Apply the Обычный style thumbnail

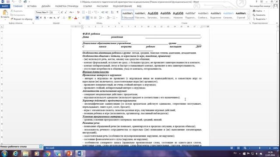(128, 15)
